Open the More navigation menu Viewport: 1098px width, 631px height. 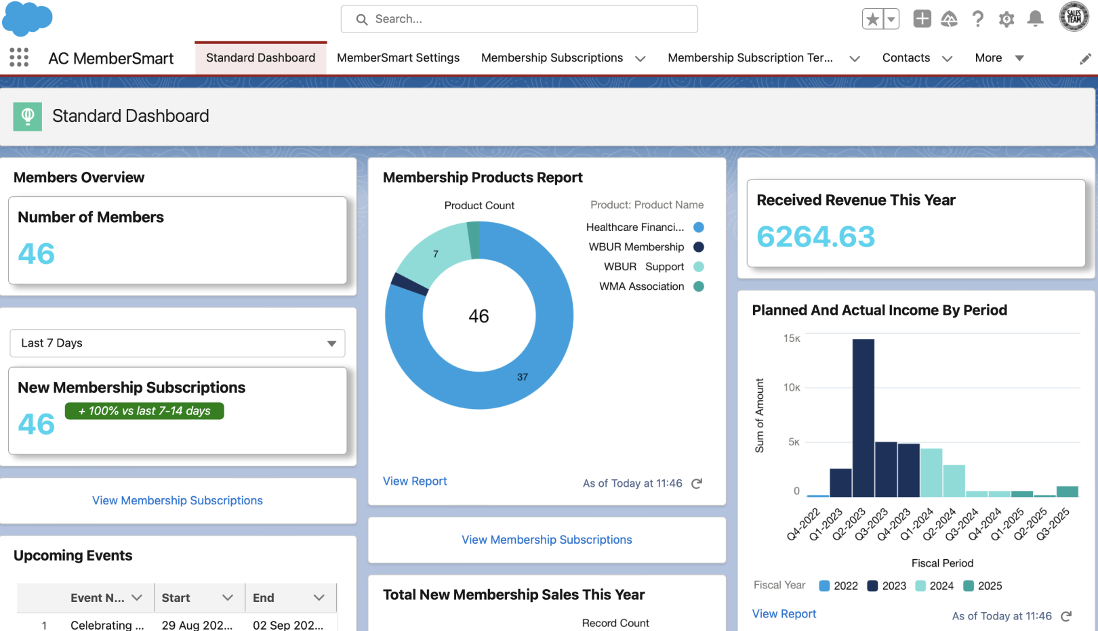pyautogui.click(x=999, y=58)
